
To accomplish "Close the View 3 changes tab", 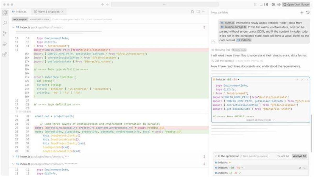I will [62, 12].
